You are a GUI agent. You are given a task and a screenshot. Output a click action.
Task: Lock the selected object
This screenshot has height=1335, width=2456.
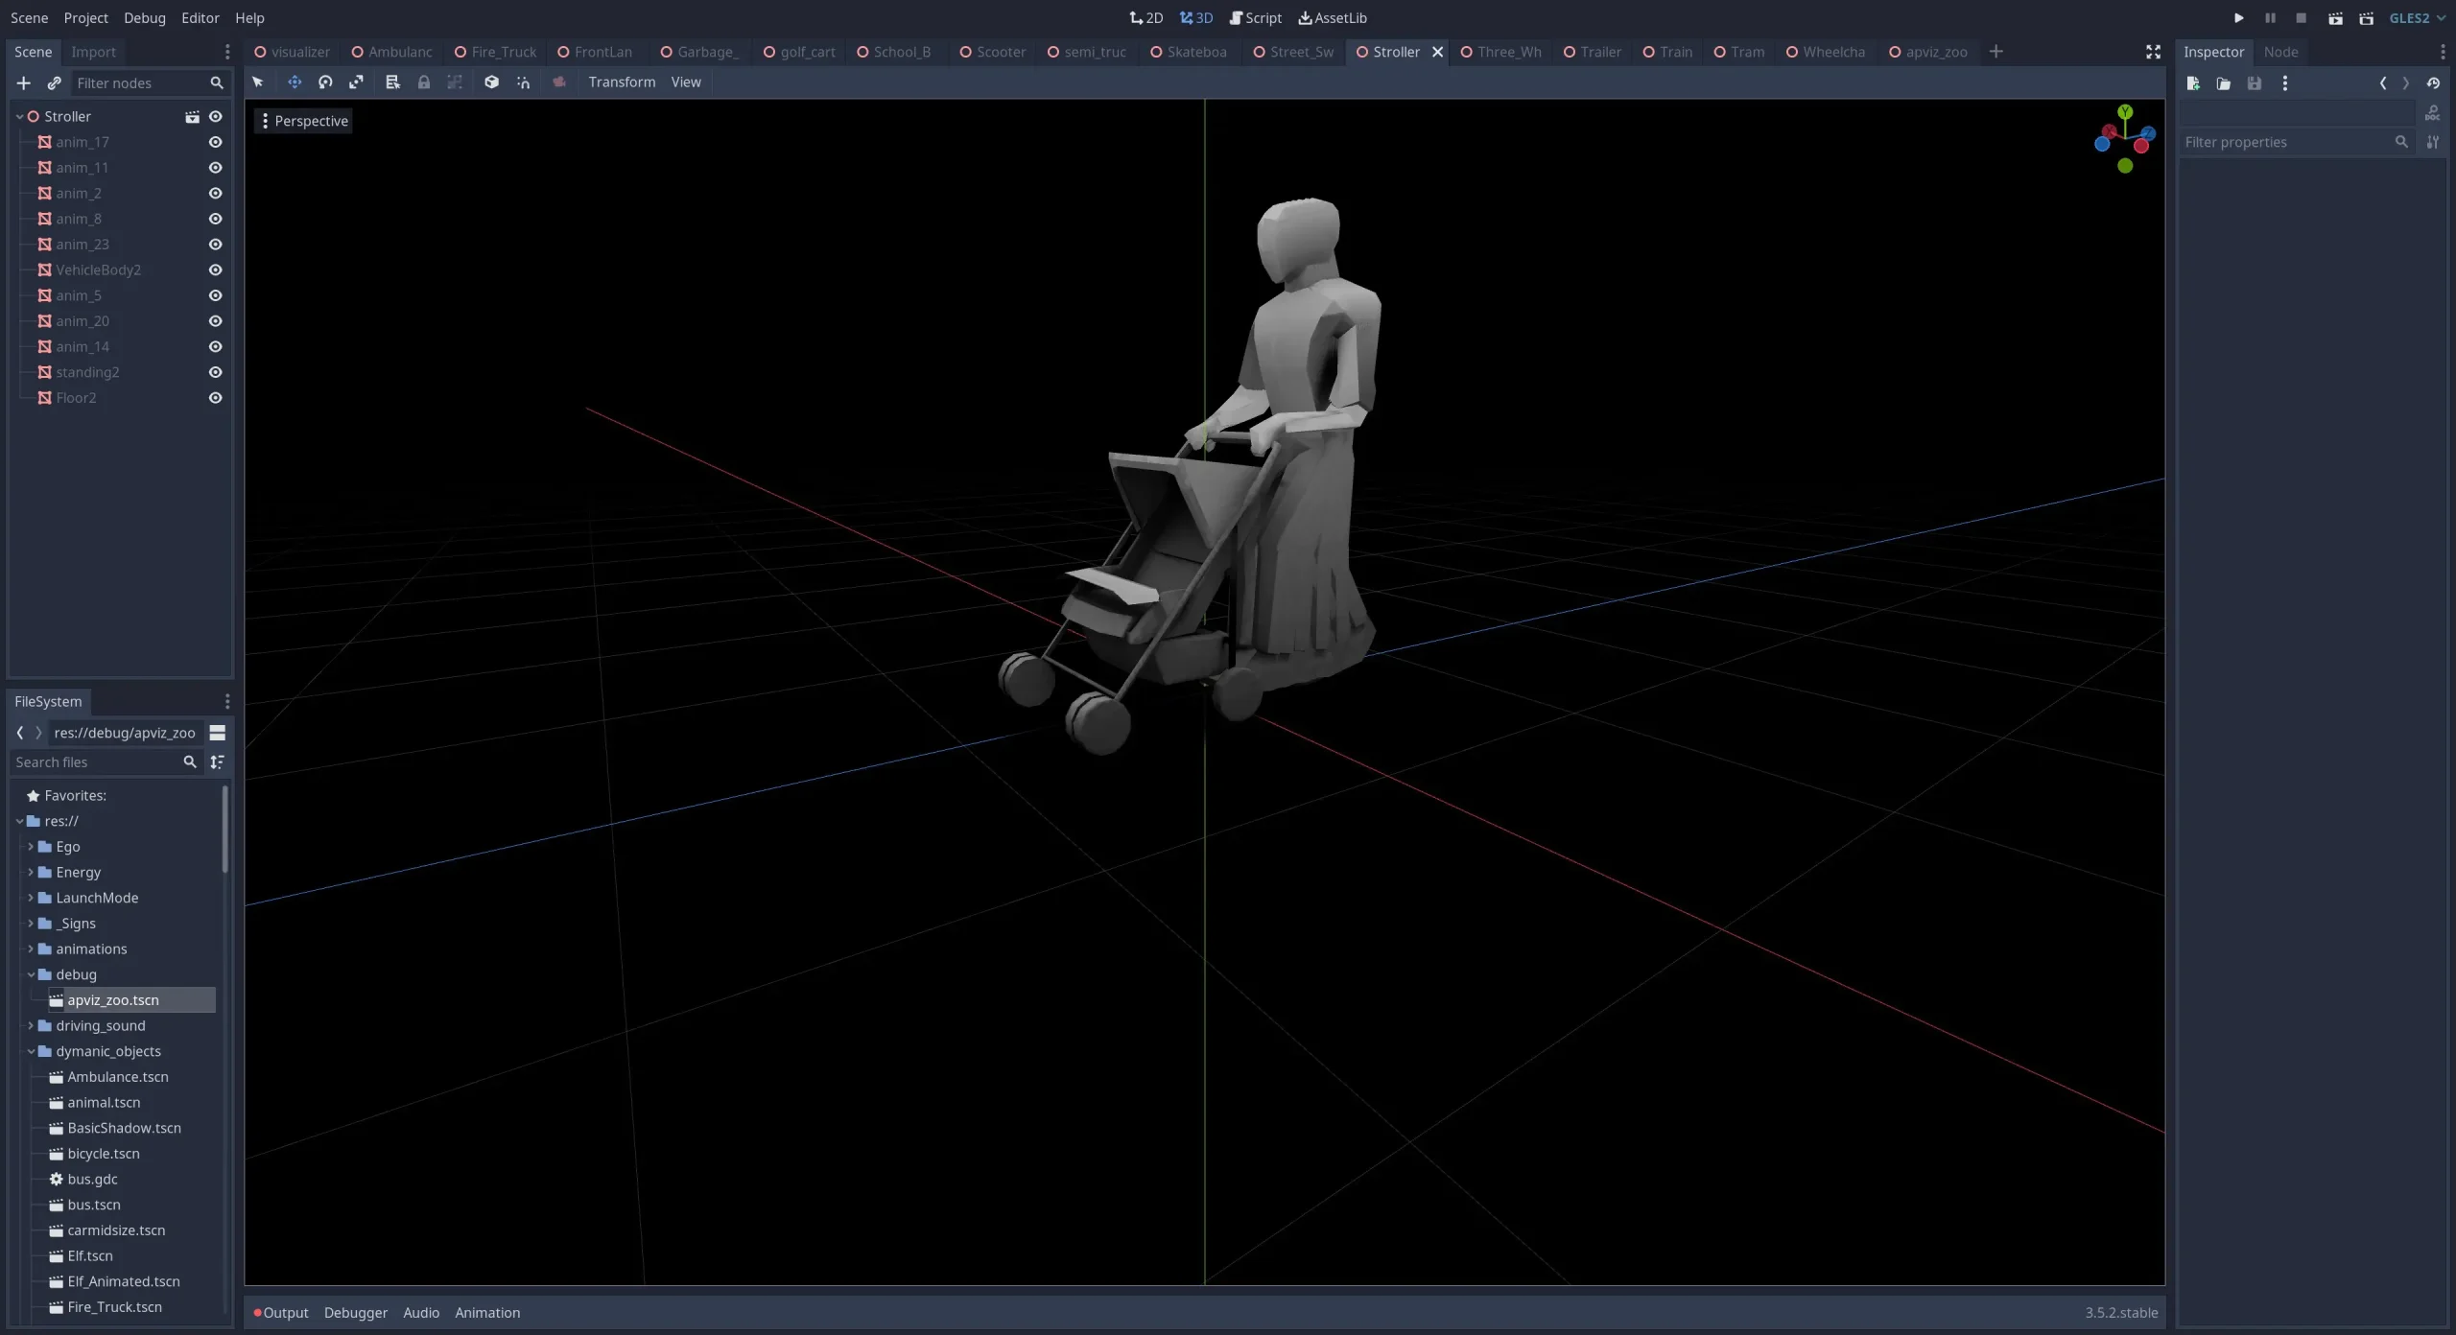click(x=423, y=82)
